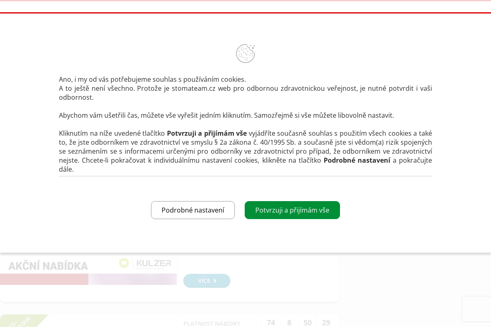Viewport: 491px width, 327px height.
Task: Click the cookie icon above the consent text
Action: 245,54
